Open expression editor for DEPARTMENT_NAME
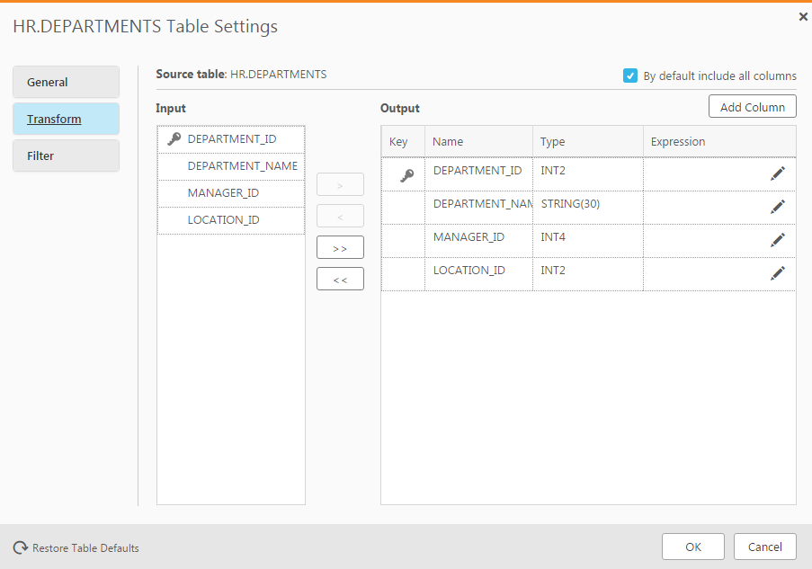This screenshot has width=812, height=569. (777, 207)
